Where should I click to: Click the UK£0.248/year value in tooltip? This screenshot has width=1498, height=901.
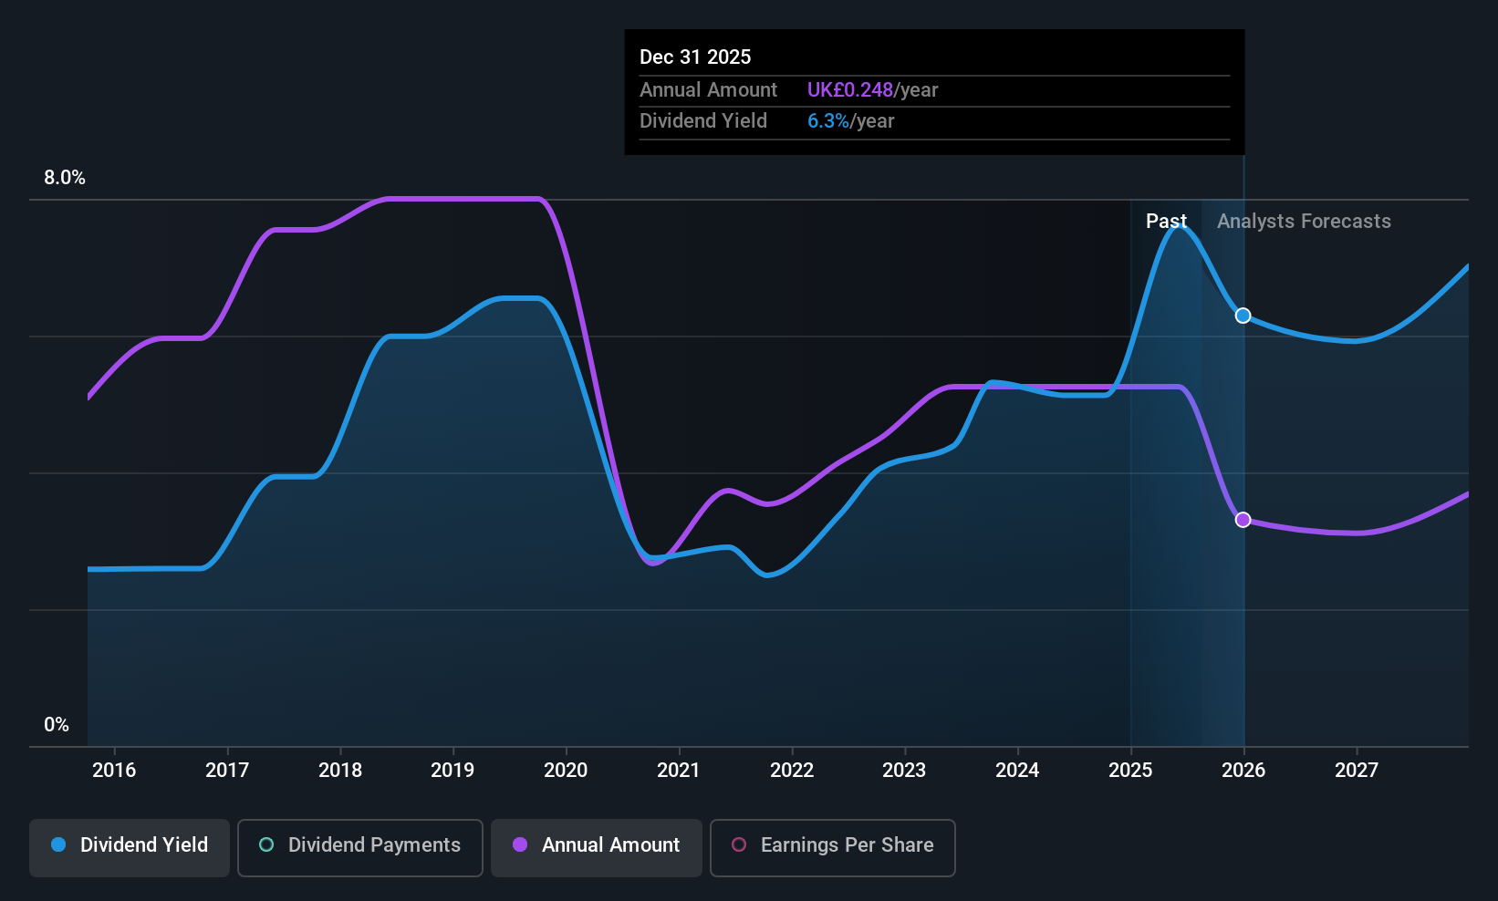point(872,90)
